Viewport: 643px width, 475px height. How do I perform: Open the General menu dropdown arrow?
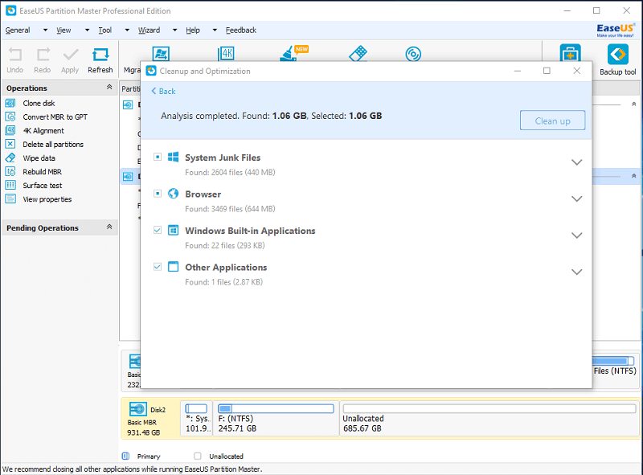pyautogui.click(x=45, y=30)
